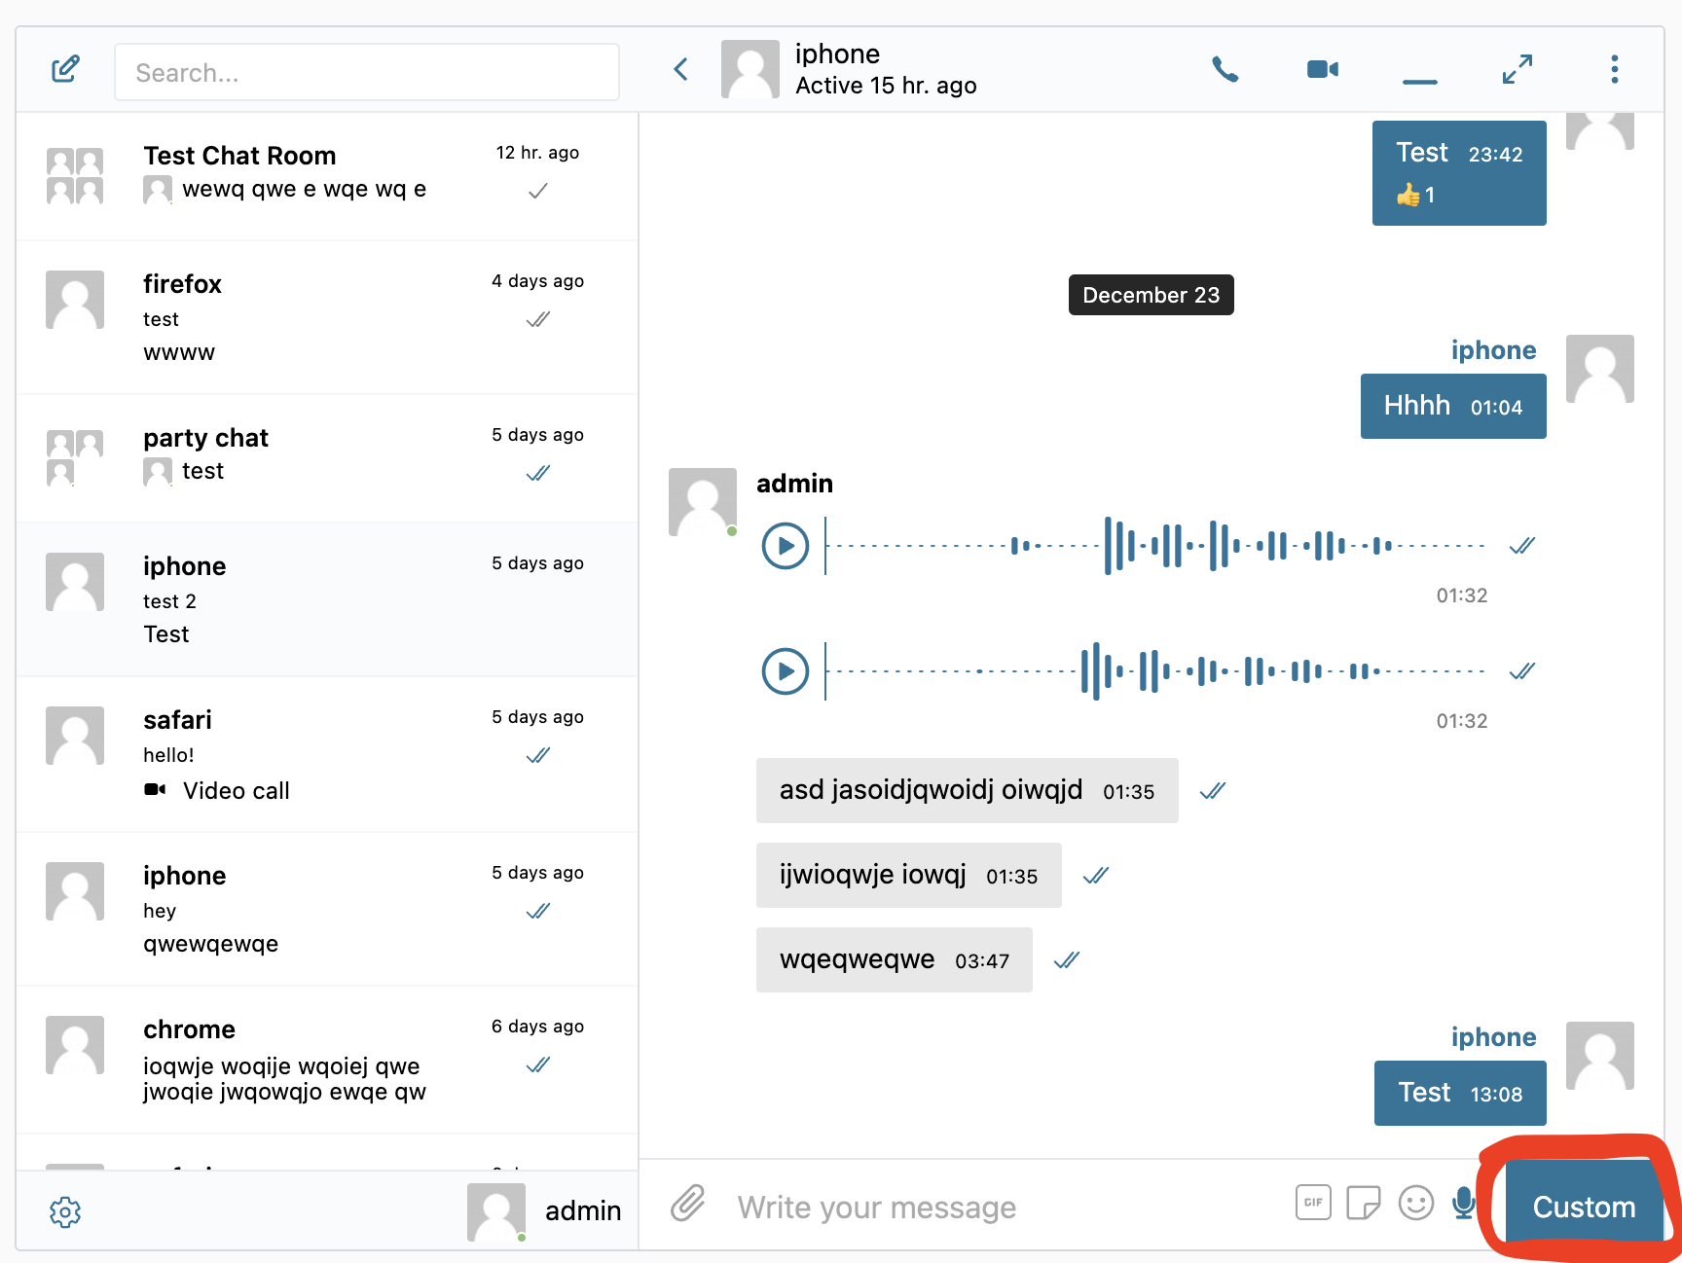Open the three-dot chat options menu
Viewport: 1682px width, 1263px height.
coord(1614,69)
